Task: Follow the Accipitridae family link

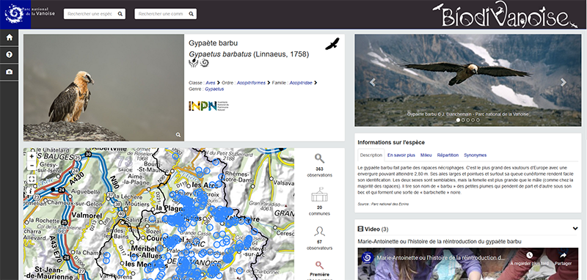Action: click(301, 83)
